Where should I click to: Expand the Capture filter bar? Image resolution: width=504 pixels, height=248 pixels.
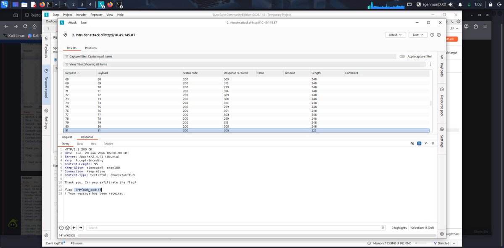click(x=230, y=56)
